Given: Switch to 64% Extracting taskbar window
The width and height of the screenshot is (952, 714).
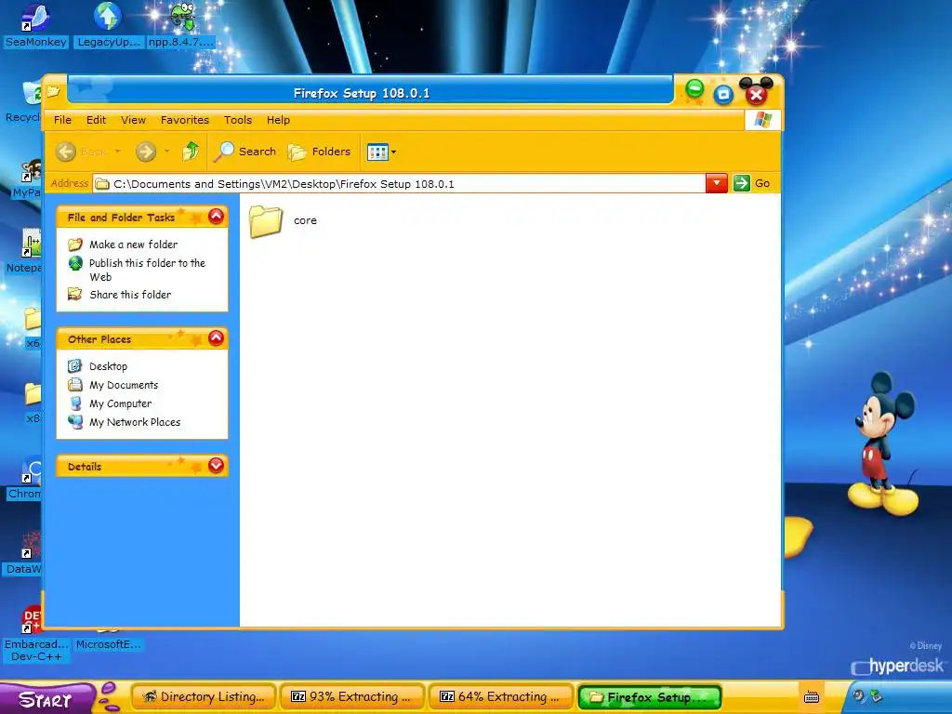Looking at the screenshot, I should pyautogui.click(x=501, y=697).
